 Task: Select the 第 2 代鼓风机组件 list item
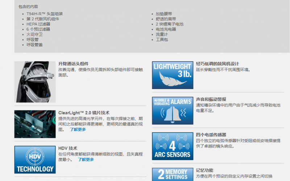[43, 19]
